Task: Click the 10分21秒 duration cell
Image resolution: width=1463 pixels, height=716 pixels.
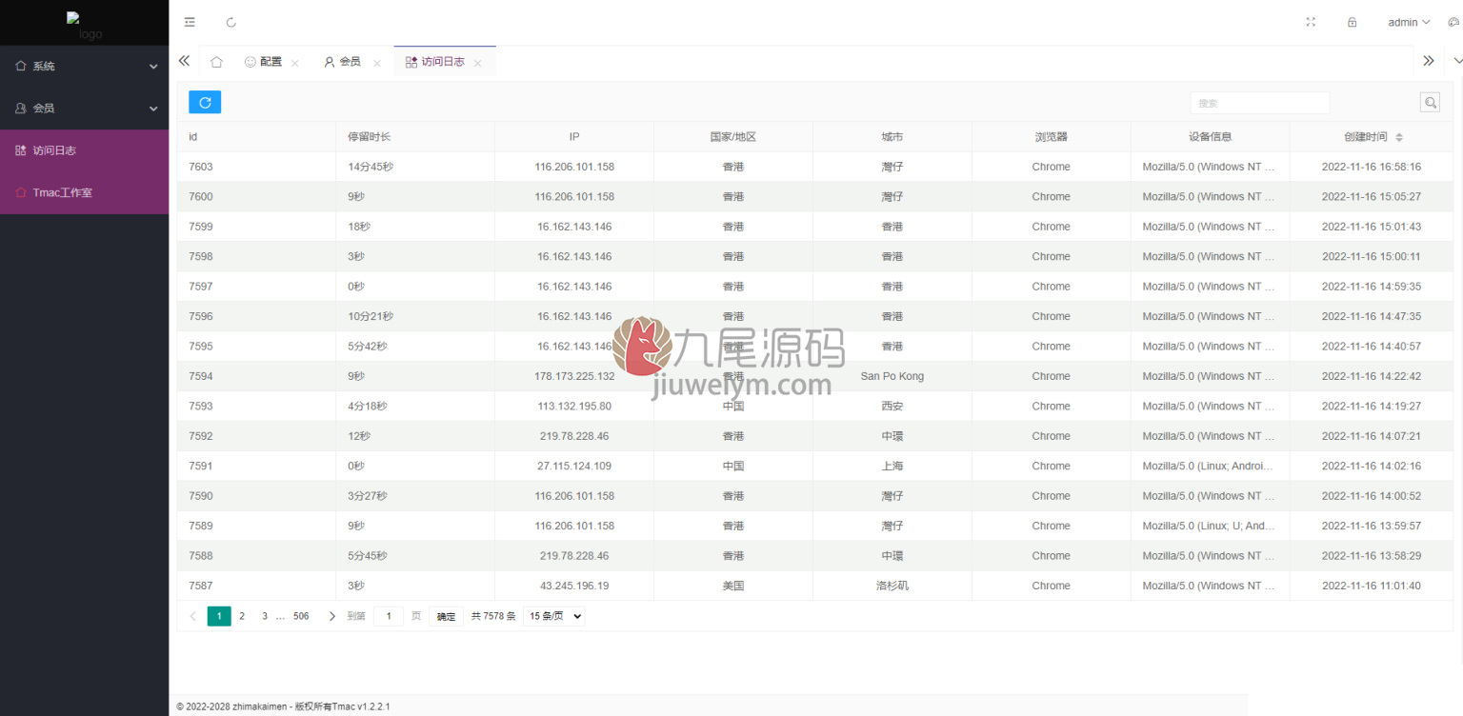Action: (x=415, y=316)
